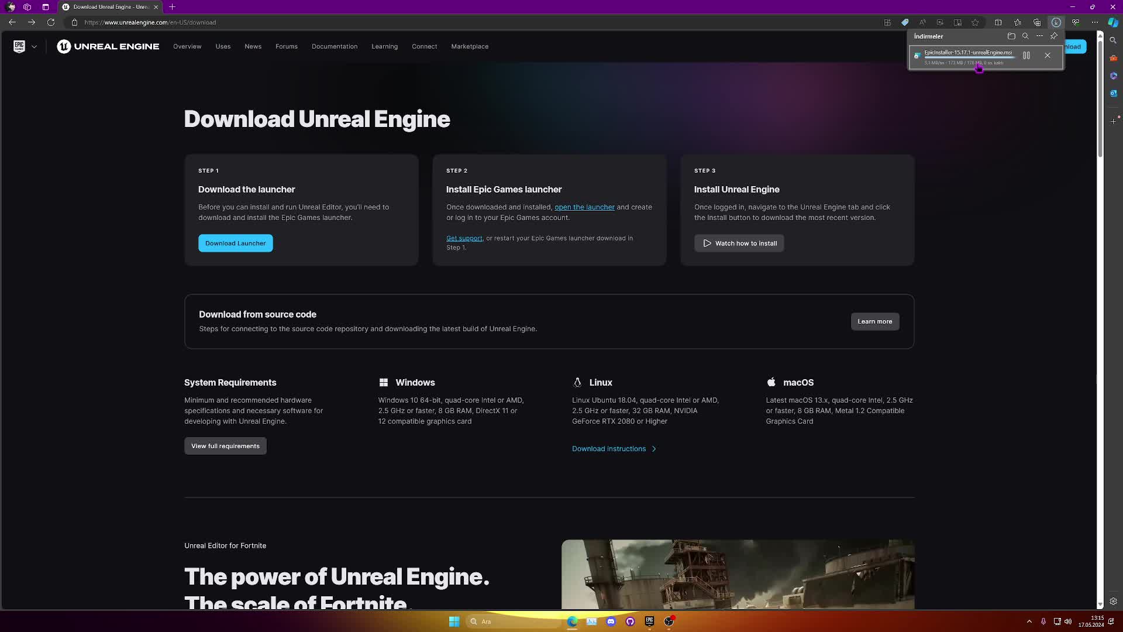Click View full requirements button
Screen dimensions: 1123x632
click(x=225, y=446)
